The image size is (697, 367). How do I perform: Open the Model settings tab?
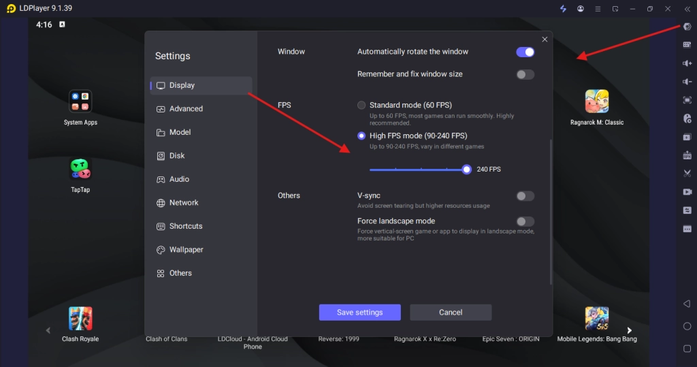(201, 132)
